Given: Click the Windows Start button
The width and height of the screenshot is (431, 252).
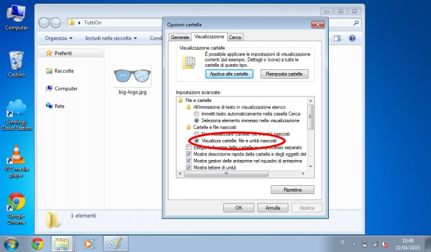Looking at the screenshot, I should 11,243.
